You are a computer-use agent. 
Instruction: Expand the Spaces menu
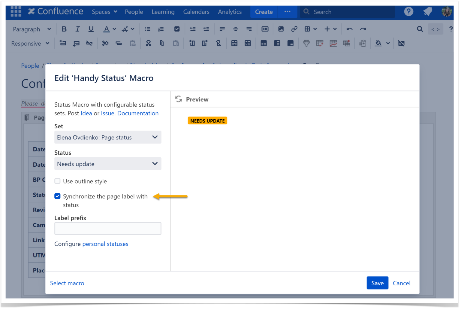(x=104, y=12)
